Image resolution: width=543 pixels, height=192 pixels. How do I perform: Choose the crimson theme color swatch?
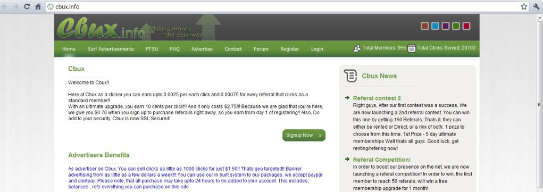466,26
